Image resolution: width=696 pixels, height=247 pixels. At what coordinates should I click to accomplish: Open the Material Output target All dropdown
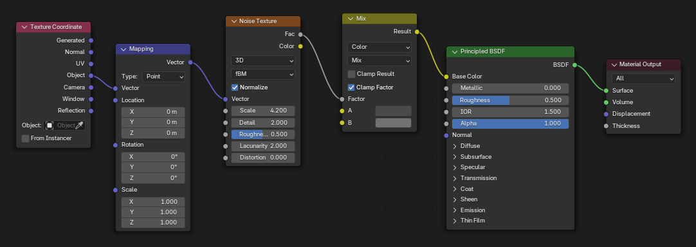point(643,78)
